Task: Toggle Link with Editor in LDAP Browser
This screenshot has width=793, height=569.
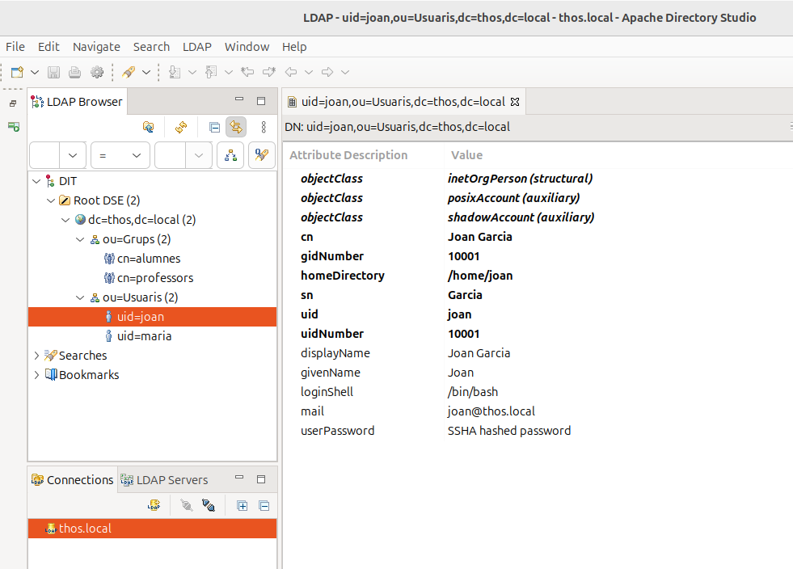Action: [236, 127]
